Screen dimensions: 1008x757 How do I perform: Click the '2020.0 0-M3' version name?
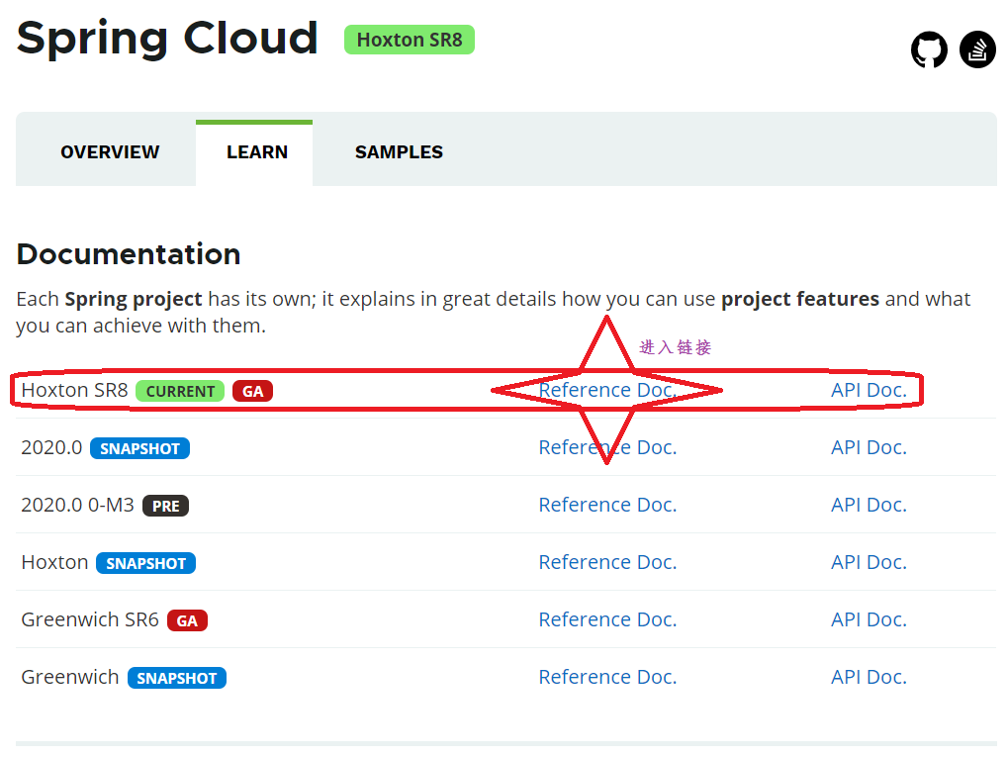click(x=77, y=505)
